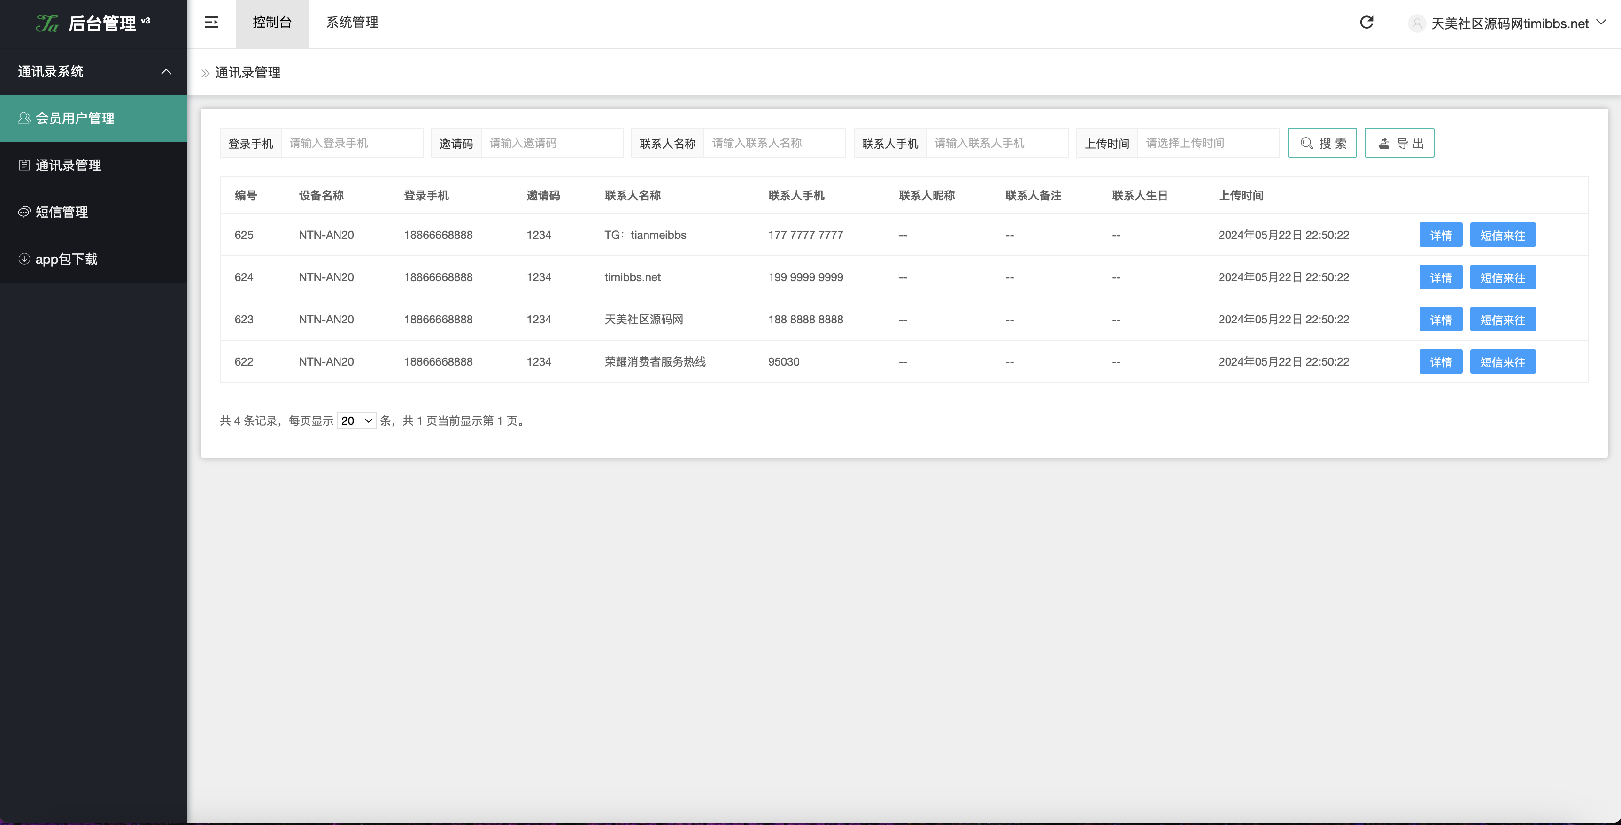Screen dimensions: 1621x825
Task: Open the page size dropdown showing 20
Action: click(357, 420)
